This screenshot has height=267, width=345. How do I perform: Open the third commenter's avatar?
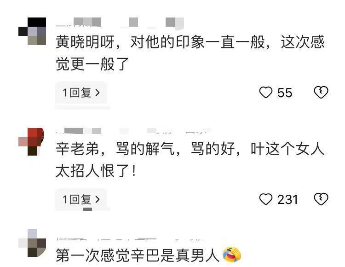pyautogui.click(x=32, y=243)
